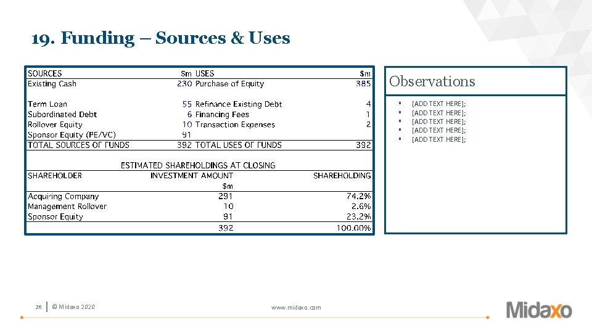Click the shareholding total 100.00%
This screenshot has width=592, height=333.
354,228
